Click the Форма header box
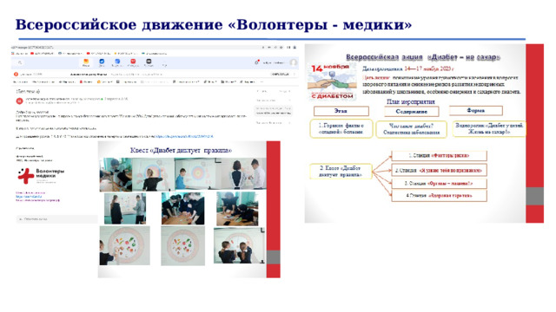 point(476,111)
